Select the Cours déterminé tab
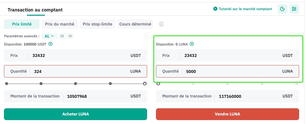307x124 pixels. 135,24
